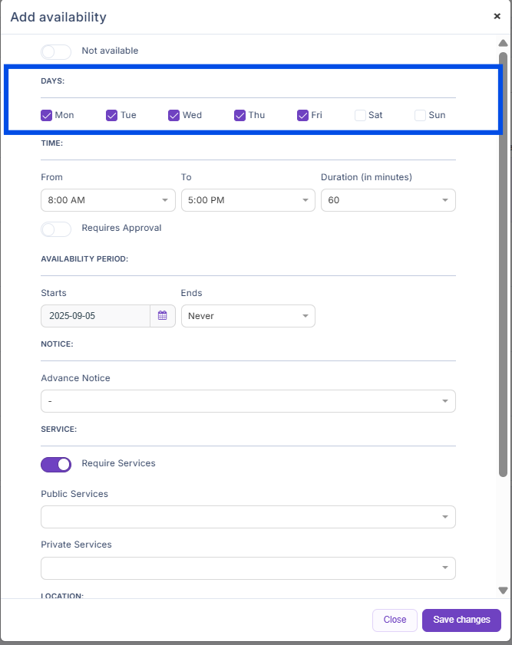Open the From time dropdown
The height and width of the screenshot is (645, 512).
coord(107,200)
